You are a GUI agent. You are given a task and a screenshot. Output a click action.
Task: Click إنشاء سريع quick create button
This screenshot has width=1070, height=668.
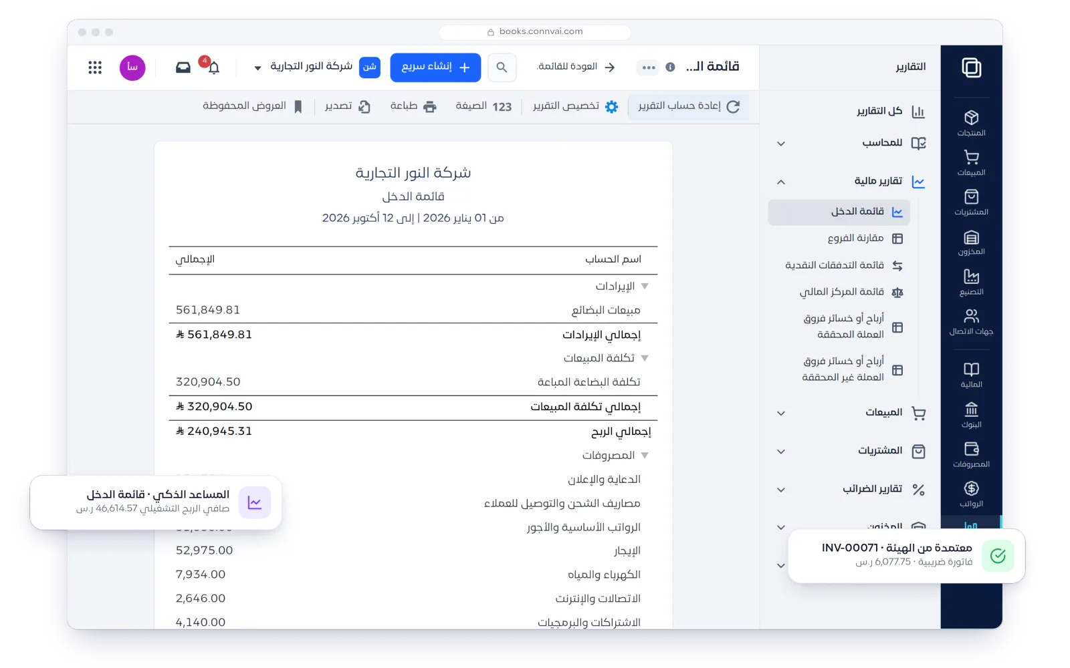pos(435,67)
